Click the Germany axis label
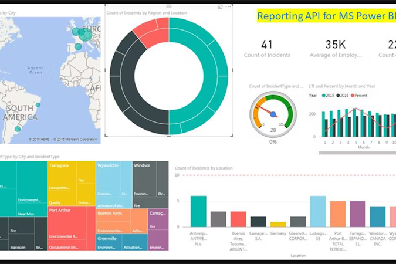The image size is (396, 264). click(278, 233)
